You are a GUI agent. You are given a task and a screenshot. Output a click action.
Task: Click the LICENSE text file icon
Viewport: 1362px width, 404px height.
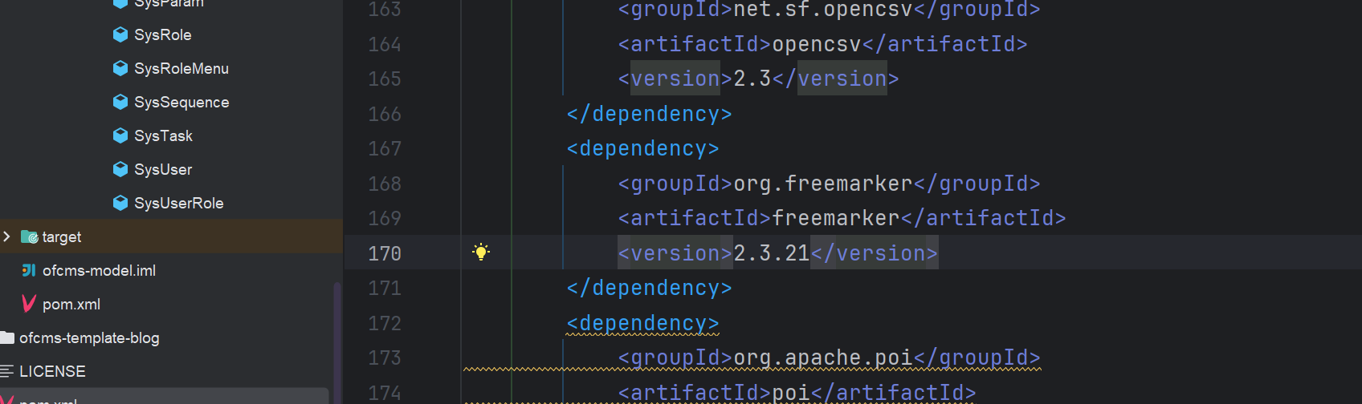7,371
